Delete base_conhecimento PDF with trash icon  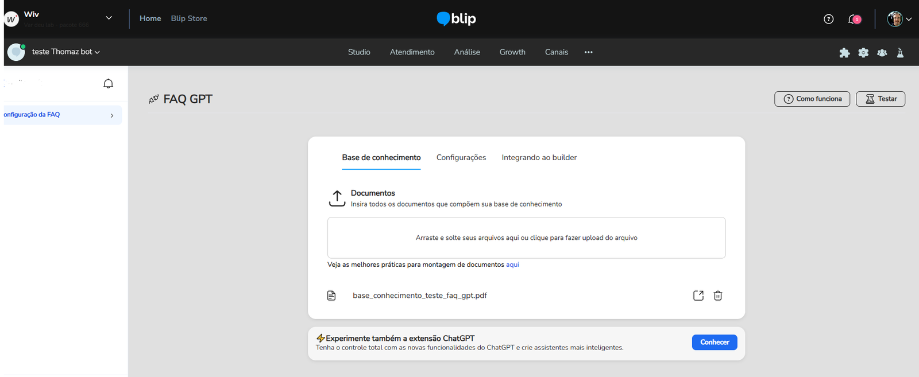tap(718, 296)
